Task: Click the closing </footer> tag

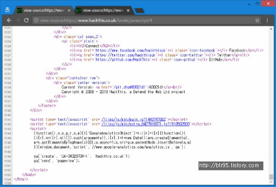Action: (47, 106)
